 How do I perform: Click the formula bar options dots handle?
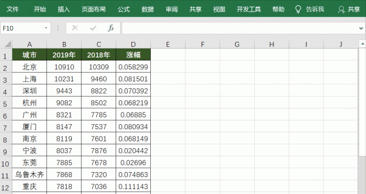(x=58, y=28)
